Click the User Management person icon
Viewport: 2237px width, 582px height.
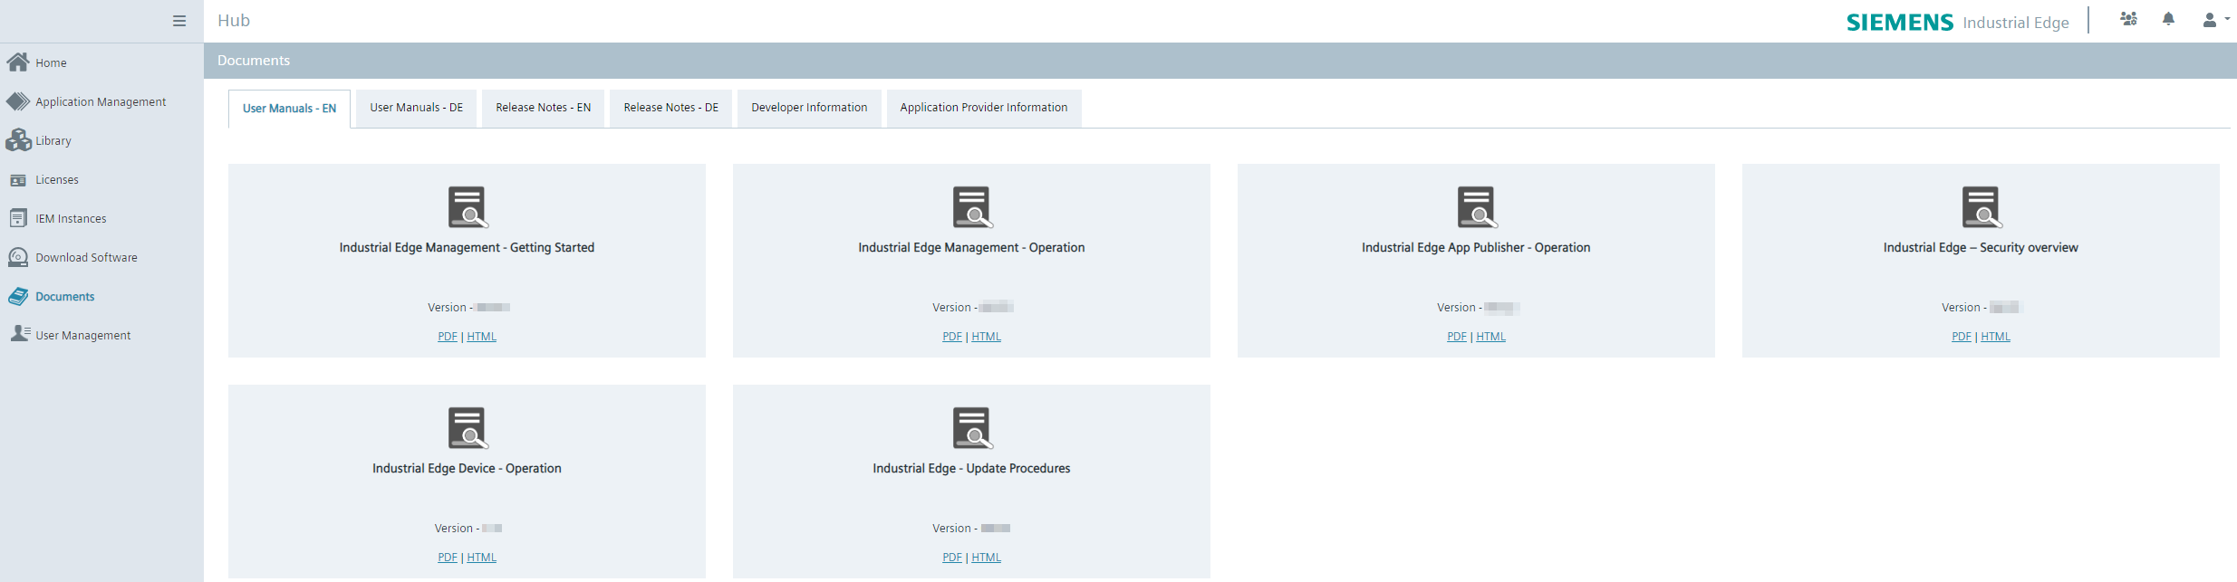pyautogui.click(x=20, y=334)
